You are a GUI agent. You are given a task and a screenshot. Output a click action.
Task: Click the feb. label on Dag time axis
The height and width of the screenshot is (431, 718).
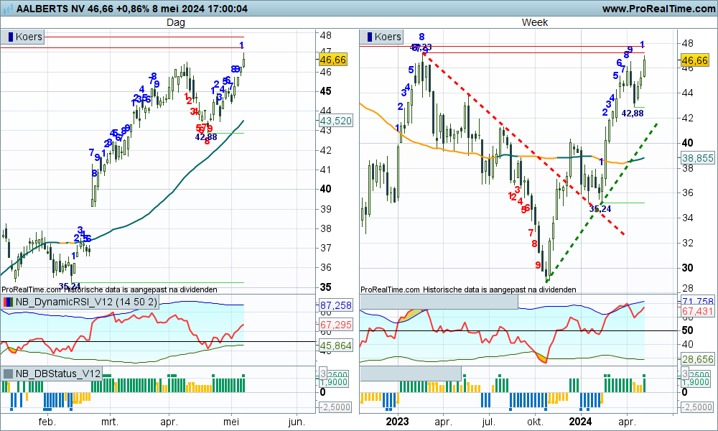point(47,422)
